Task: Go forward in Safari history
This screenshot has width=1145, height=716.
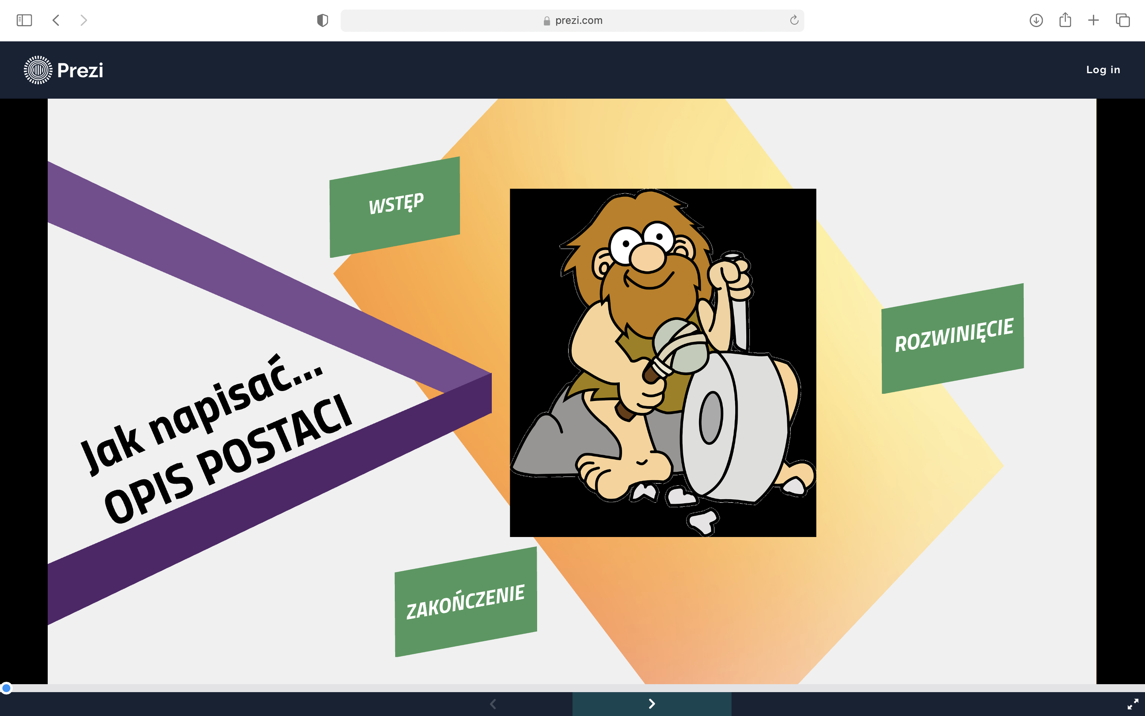Action: (x=84, y=20)
